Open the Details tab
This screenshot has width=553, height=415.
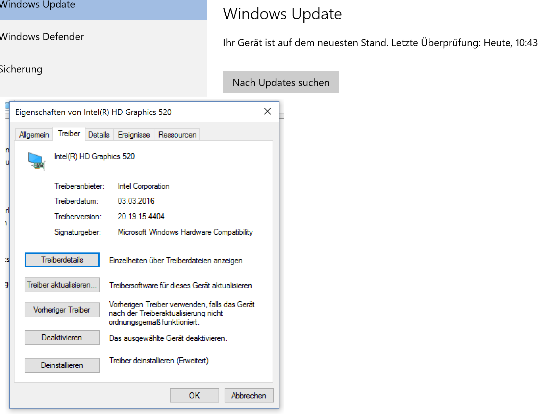pos(99,135)
